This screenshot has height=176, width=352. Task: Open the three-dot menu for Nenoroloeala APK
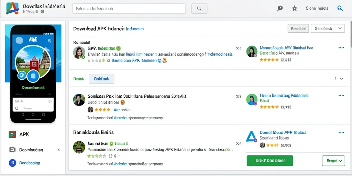[341, 48]
